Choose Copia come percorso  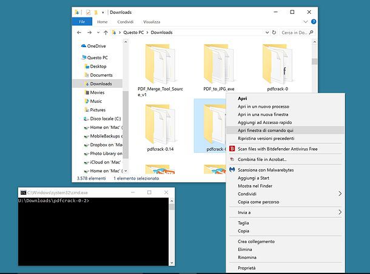pyautogui.click(x=258, y=202)
